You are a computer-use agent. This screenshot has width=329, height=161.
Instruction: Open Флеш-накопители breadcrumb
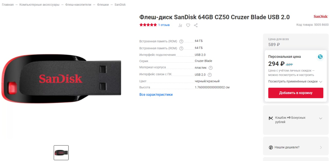78,5
